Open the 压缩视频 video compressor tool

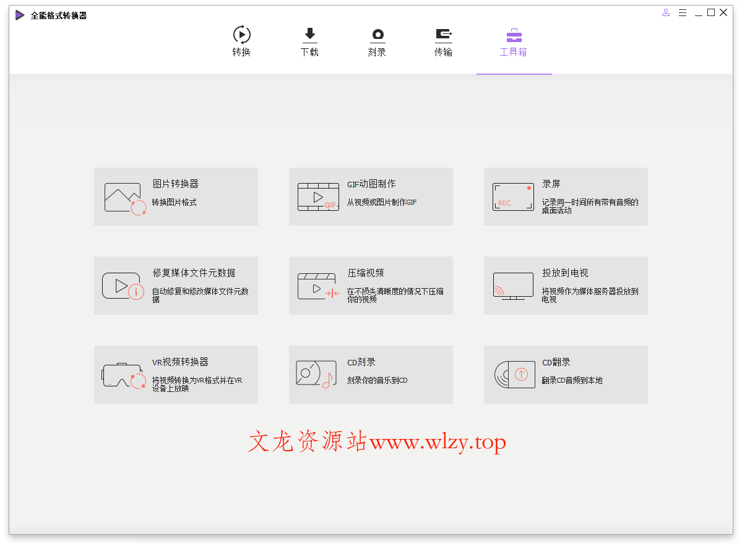(x=370, y=286)
